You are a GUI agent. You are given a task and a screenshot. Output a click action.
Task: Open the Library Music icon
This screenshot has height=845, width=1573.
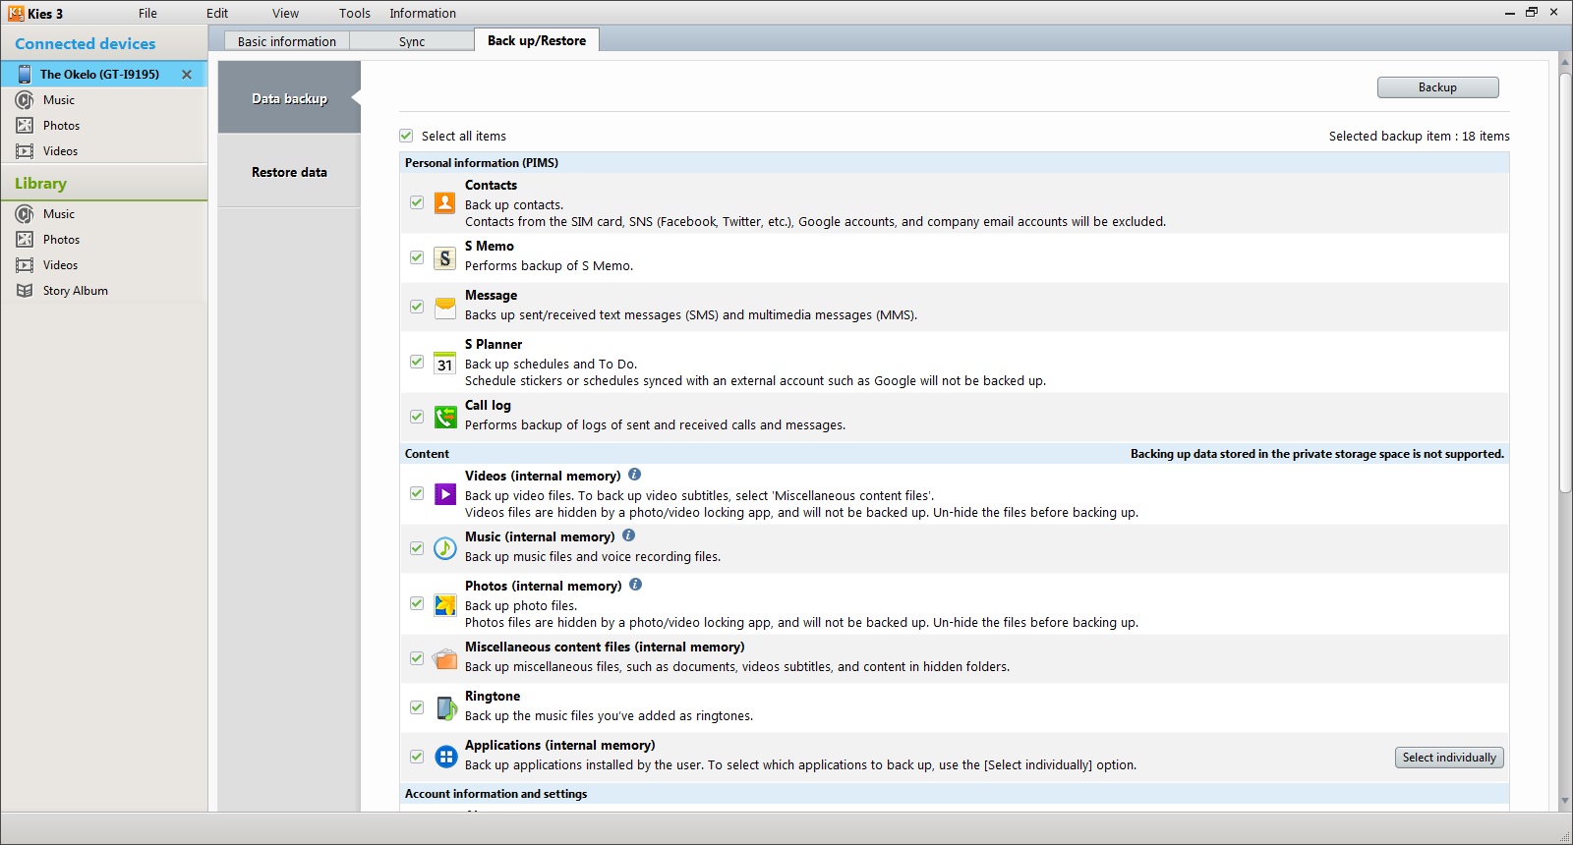[x=25, y=214]
